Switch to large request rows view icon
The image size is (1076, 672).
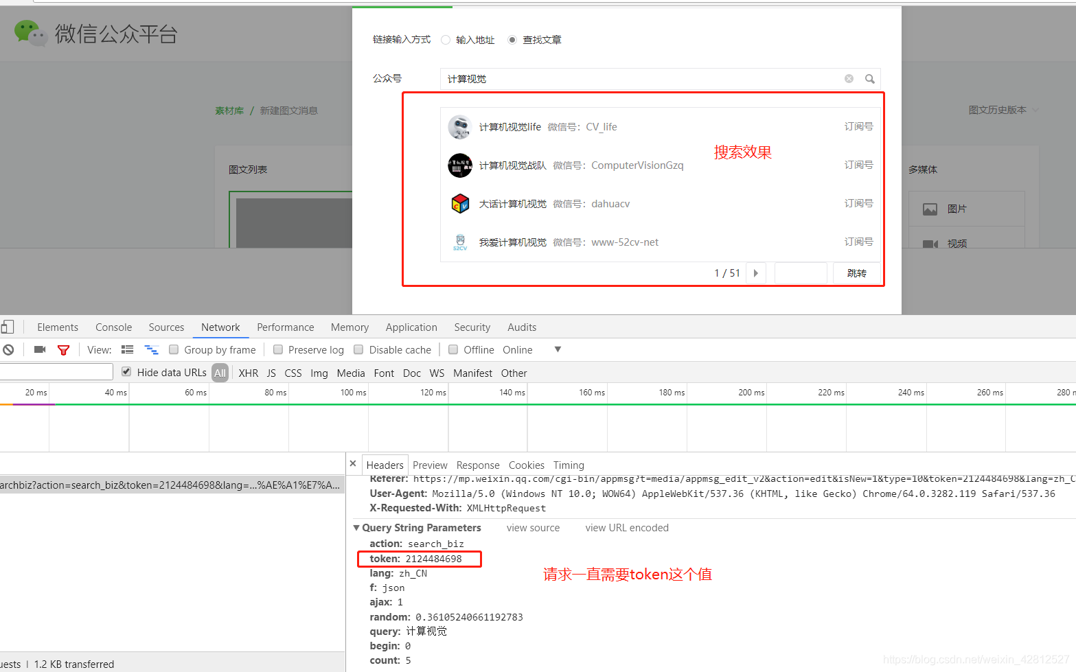coord(127,350)
